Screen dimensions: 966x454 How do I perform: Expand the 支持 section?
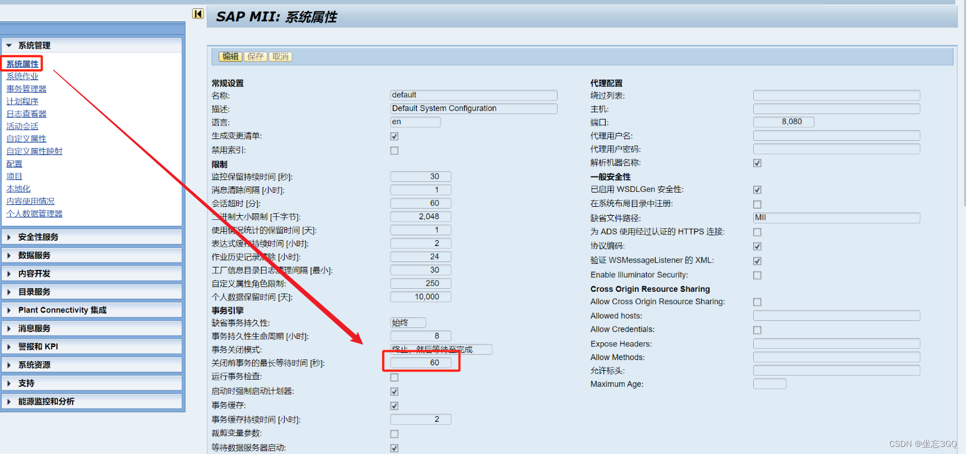pos(92,383)
